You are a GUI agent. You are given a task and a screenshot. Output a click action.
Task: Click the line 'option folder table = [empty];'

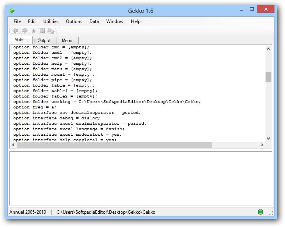tap(54, 85)
